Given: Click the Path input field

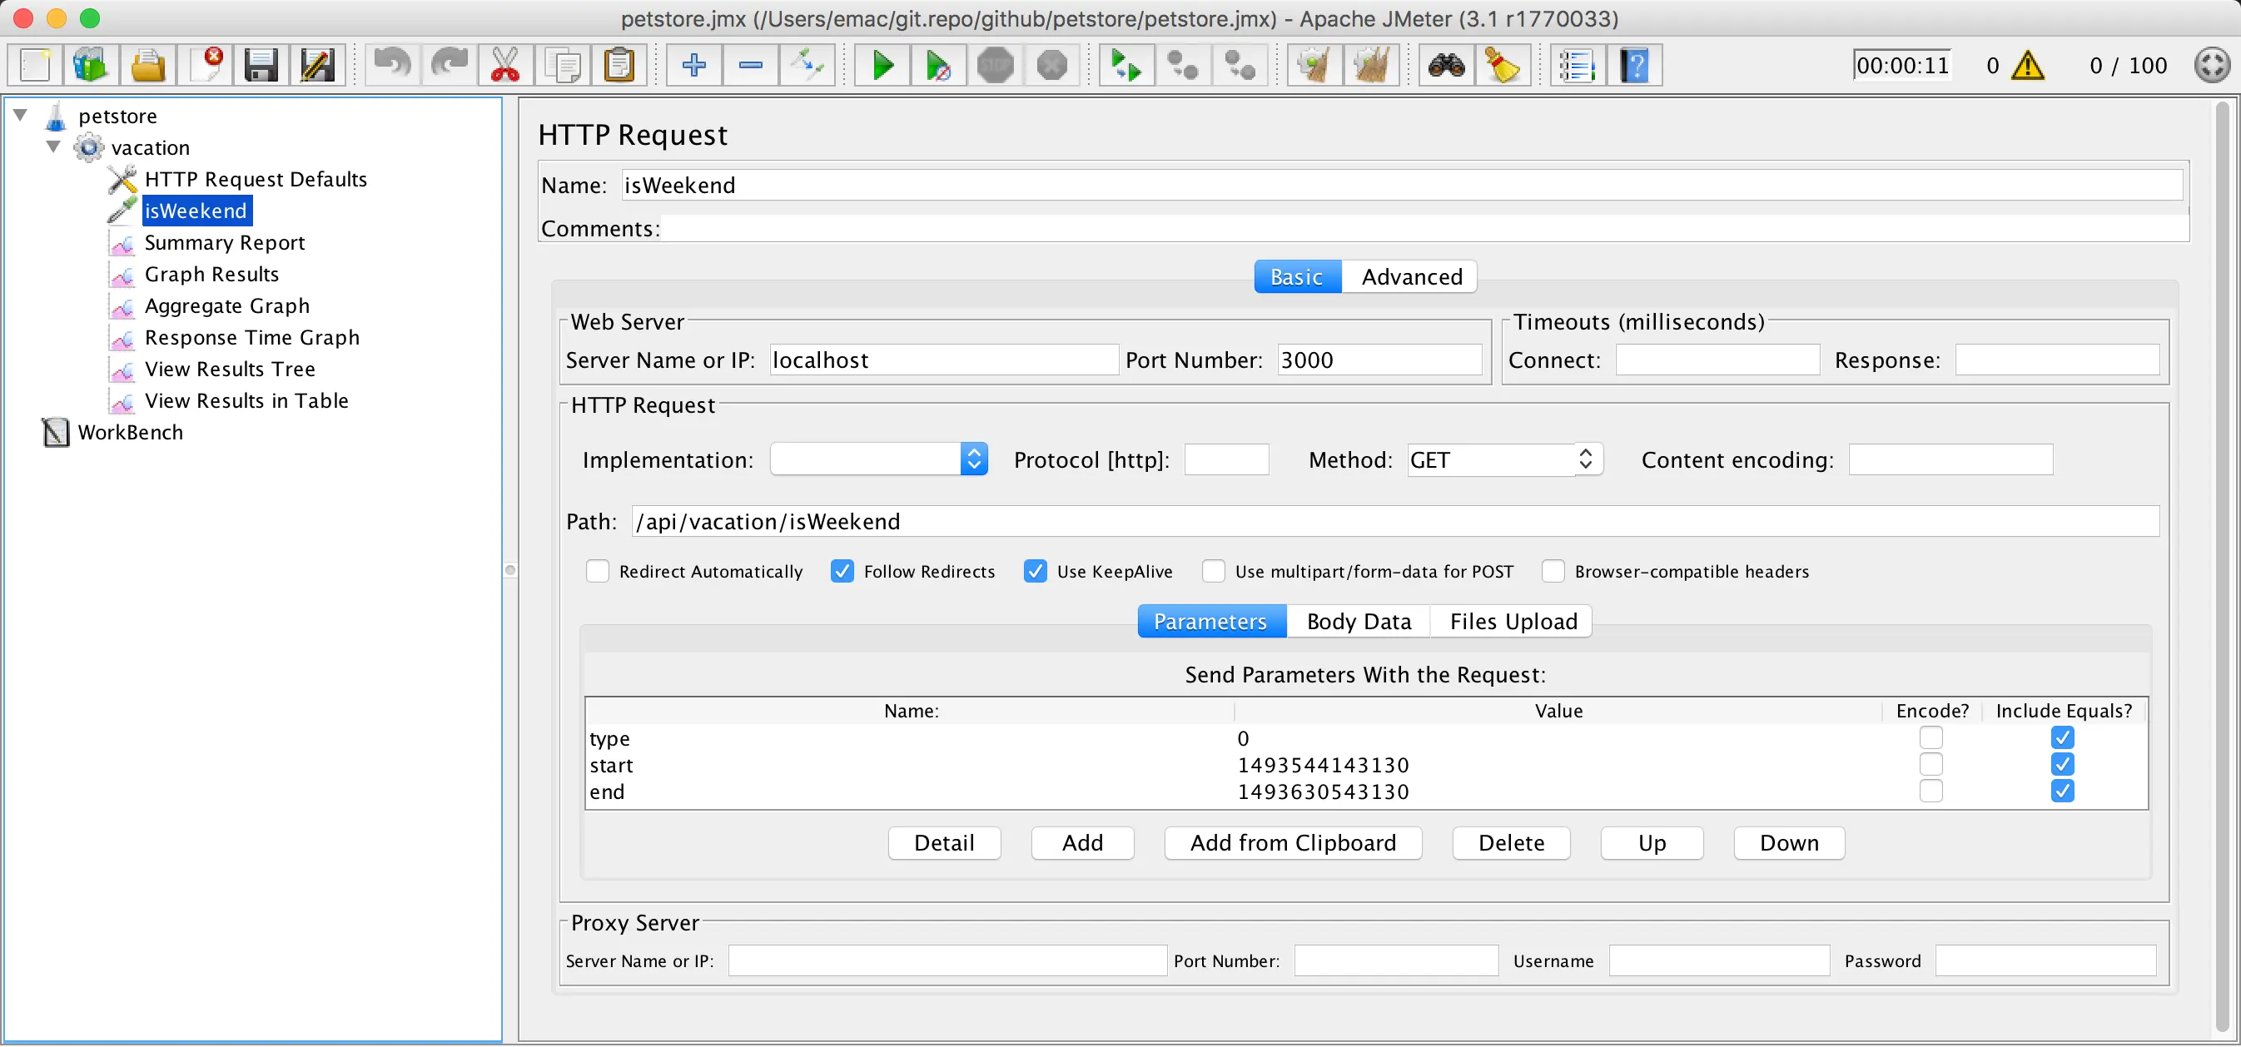Looking at the screenshot, I should (x=1392, y=521).
